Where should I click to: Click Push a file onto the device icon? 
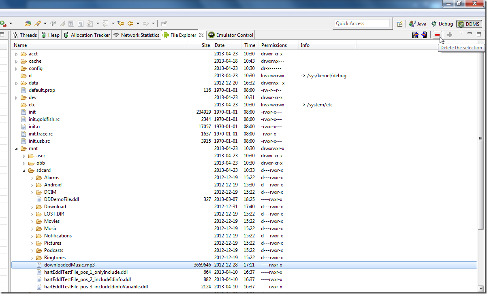coord(424,35)
